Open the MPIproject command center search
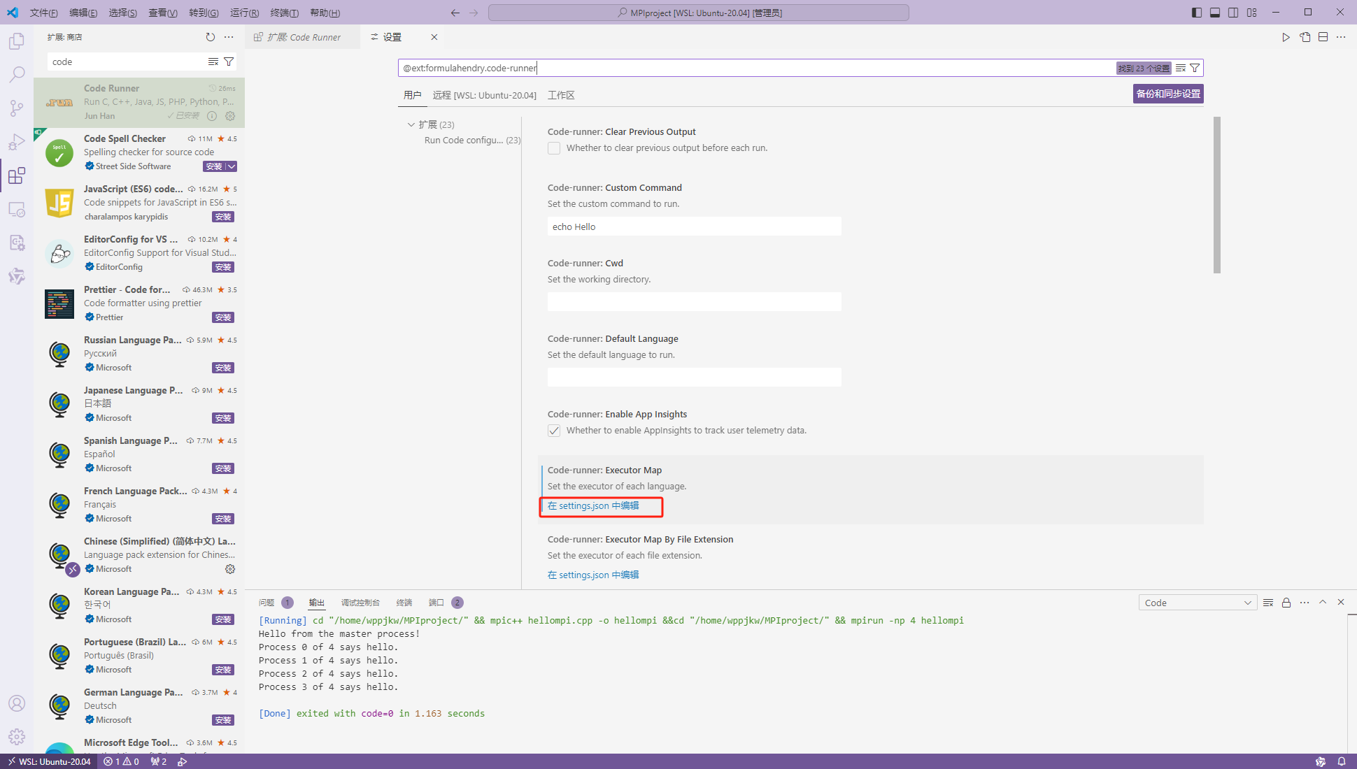Image resolution: width=1357 pixels, height=769 pixels. [x=699, y=13]
